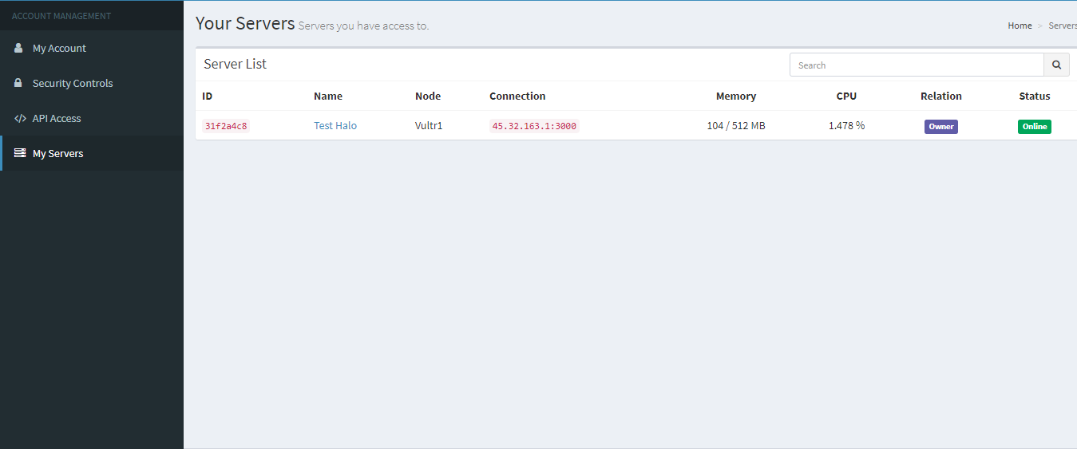Select My Servers in the sidebar
The height and width of the screenshot is (449, 1077).
point(57,154)
